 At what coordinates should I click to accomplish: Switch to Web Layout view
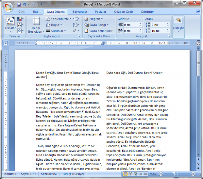point(135,174)
